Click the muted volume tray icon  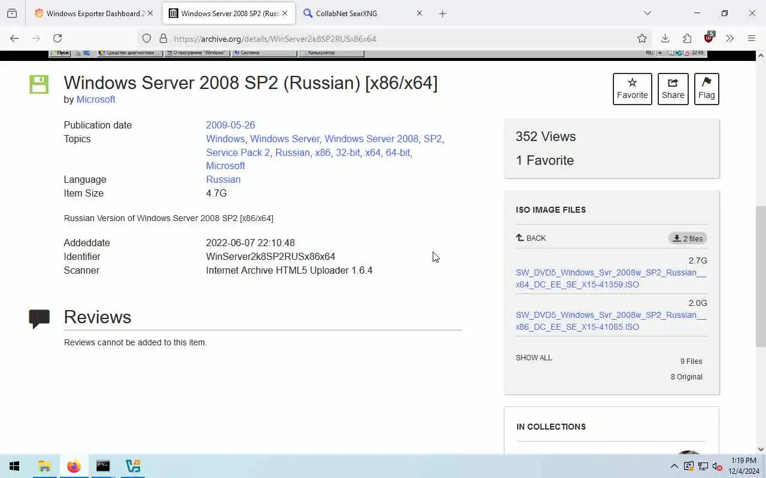[x=717, y=466]
